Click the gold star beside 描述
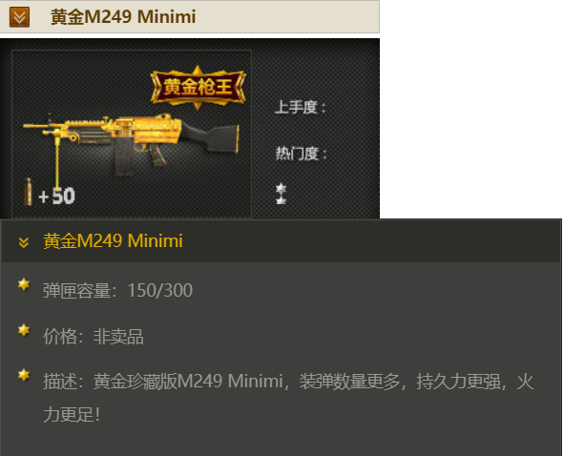564x456 pixels. click(x=24, y=375)
